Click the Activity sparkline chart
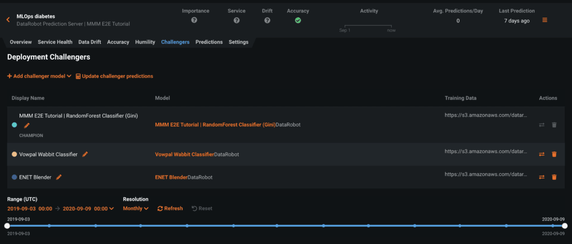 point(368,27)
